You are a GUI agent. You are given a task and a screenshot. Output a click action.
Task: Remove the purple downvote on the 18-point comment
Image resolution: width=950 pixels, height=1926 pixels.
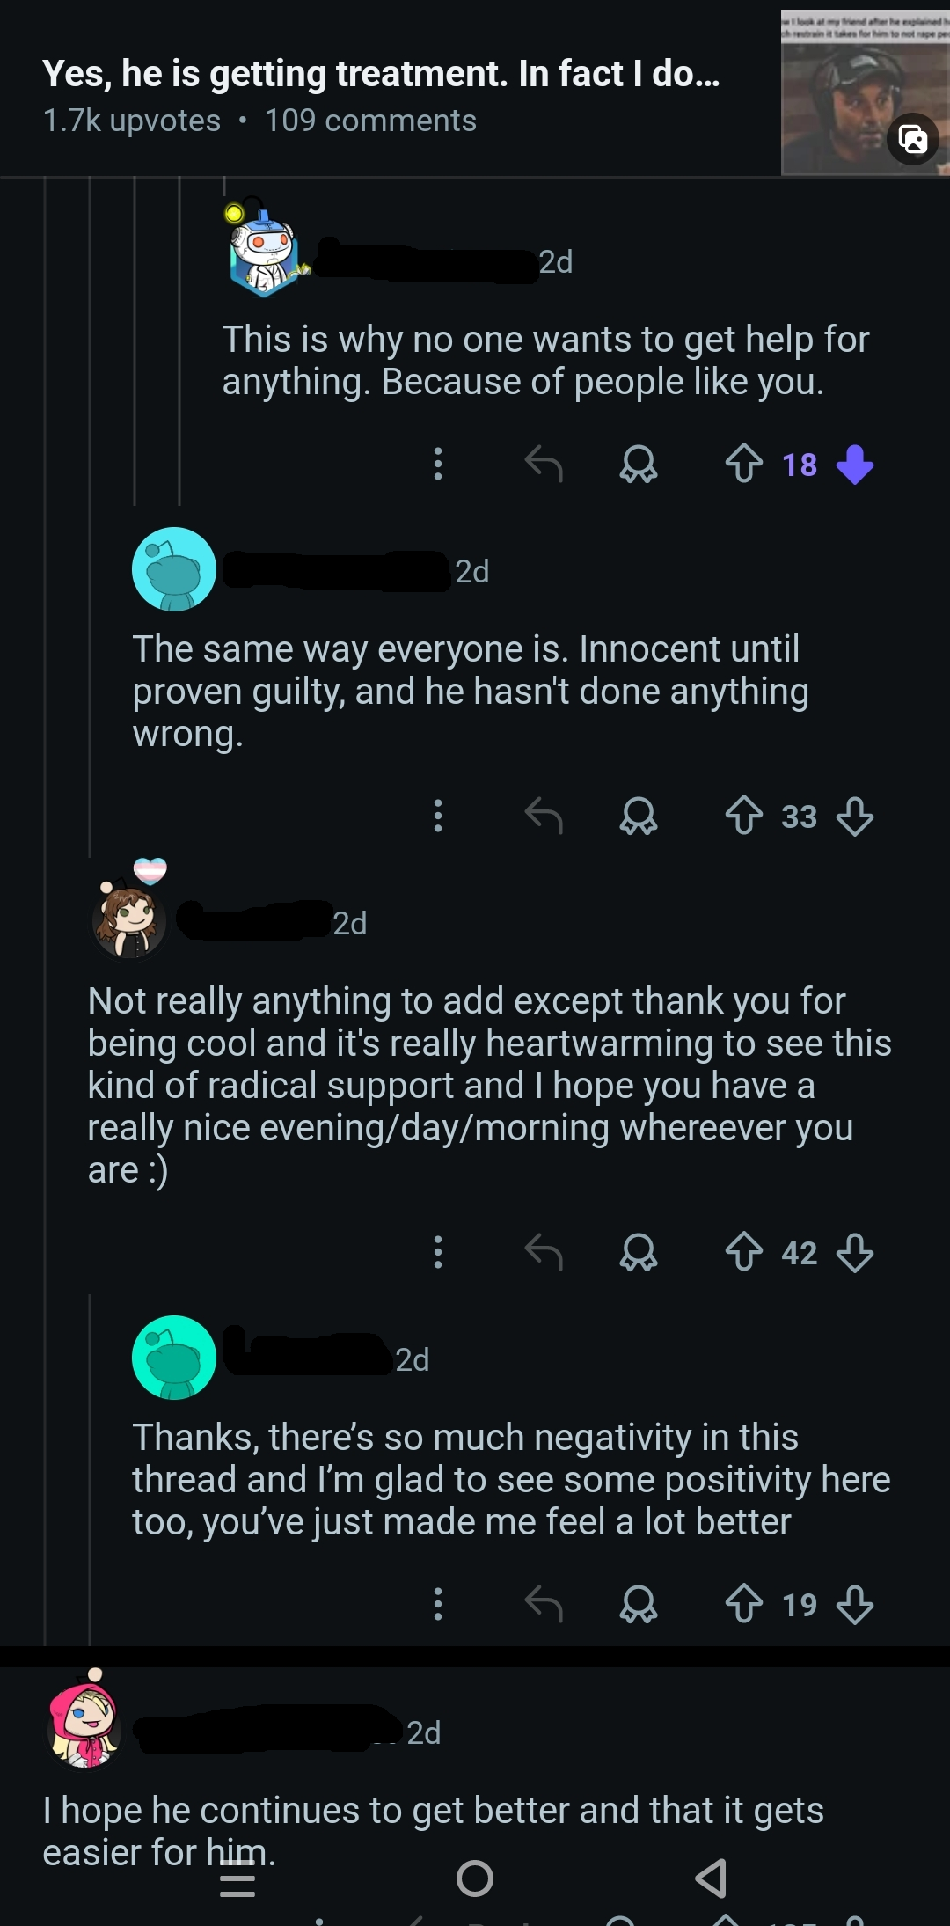tap(854, 464)
